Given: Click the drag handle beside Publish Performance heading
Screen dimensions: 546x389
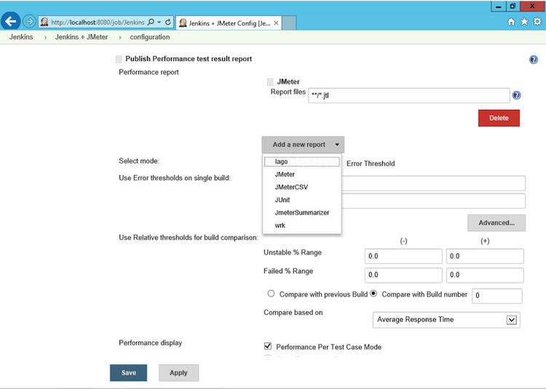Looking at the screenshot, I should (x=119, y=59).
